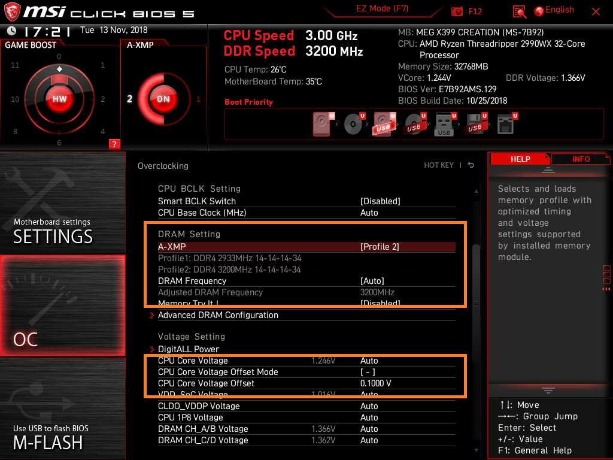The width and height of the screenshot is (613, 460).
Task: Click the CPU Temp reading
Action: click(x=255, y=69)
